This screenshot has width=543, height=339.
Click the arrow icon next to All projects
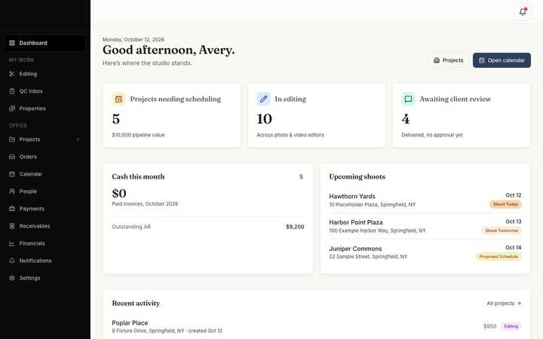pos(519,303)
